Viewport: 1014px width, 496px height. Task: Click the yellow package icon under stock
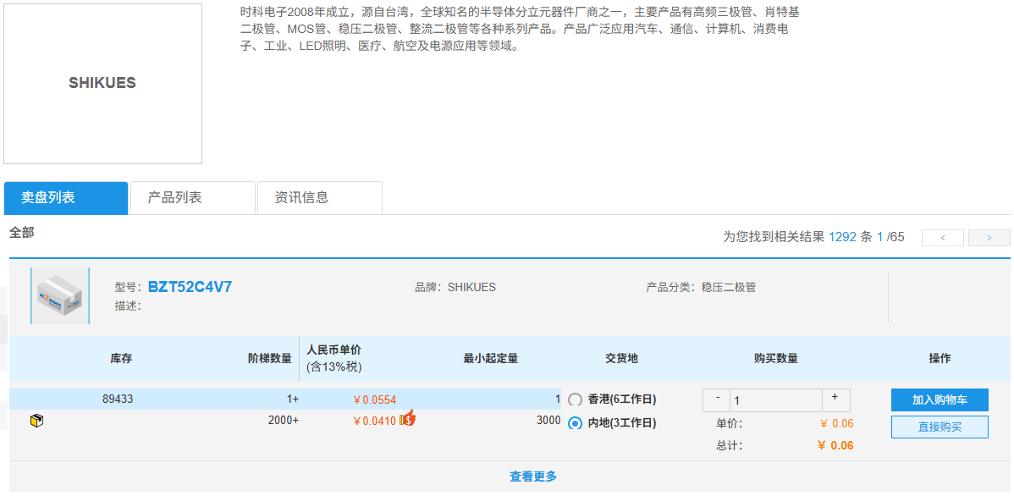[x=37, y=421]
